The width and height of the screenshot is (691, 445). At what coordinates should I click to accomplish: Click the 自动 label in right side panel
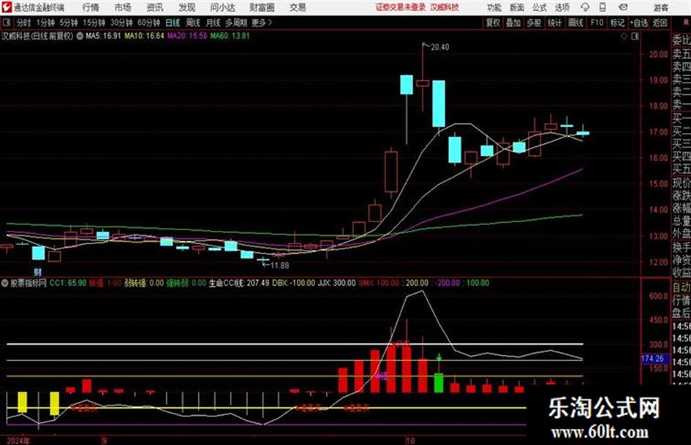[x=681, y=288]
